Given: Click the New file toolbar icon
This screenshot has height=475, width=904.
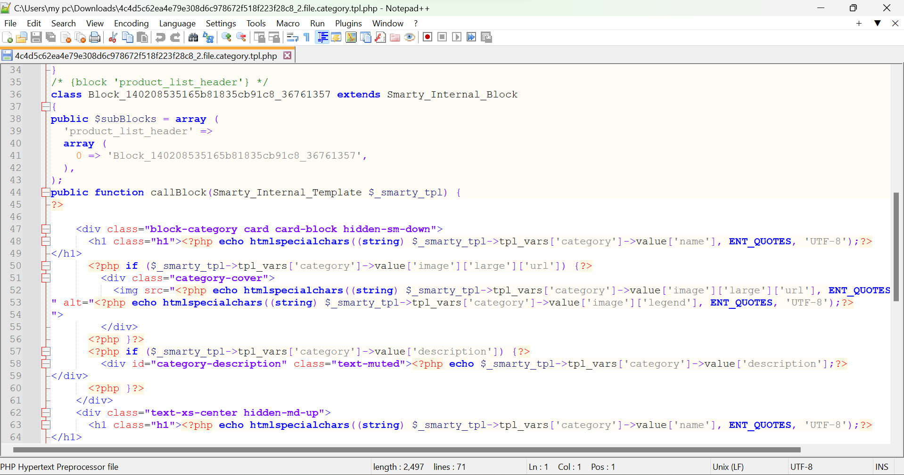Looking at the screenshot, I should [8, 38].
